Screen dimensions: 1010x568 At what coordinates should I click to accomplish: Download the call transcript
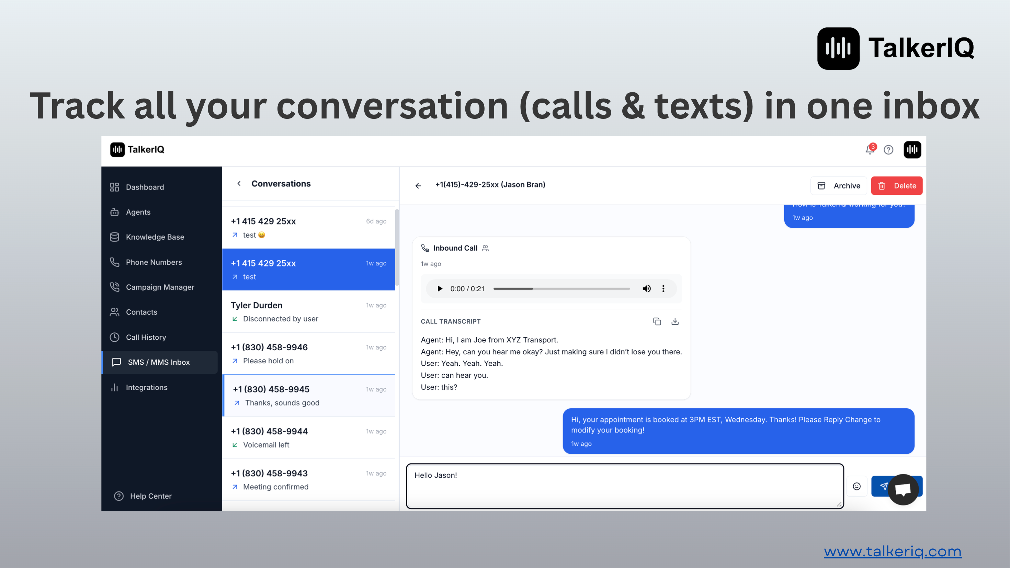(x=675, y=321)
